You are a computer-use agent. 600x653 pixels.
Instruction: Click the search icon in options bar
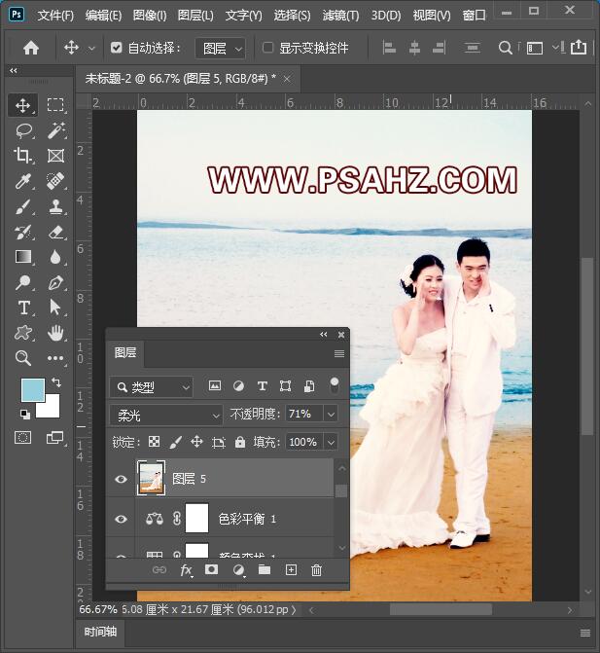(505, 48)
